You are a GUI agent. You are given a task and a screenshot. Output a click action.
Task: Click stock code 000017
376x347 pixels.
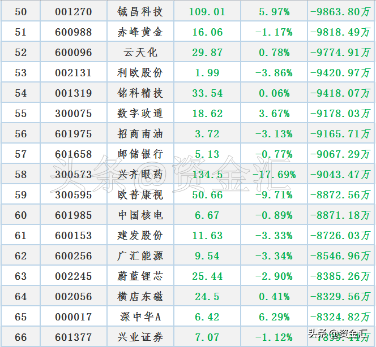click(x=74, y=317)
